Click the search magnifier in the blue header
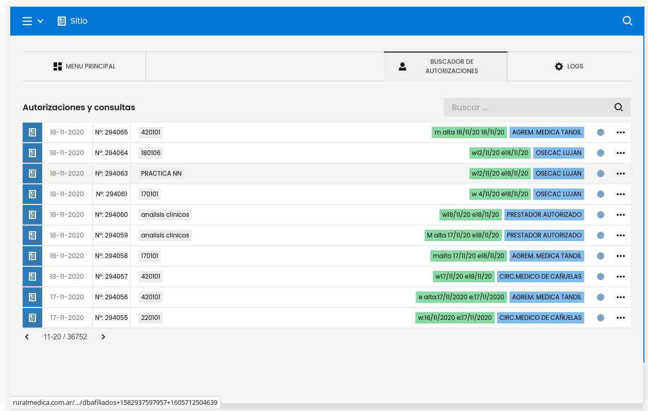Viewport: 648px width, 411px height. (x=627, y=21)
